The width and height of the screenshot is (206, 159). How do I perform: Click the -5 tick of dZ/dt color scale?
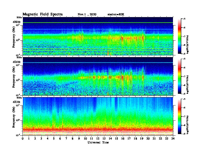tap(184, 99)
